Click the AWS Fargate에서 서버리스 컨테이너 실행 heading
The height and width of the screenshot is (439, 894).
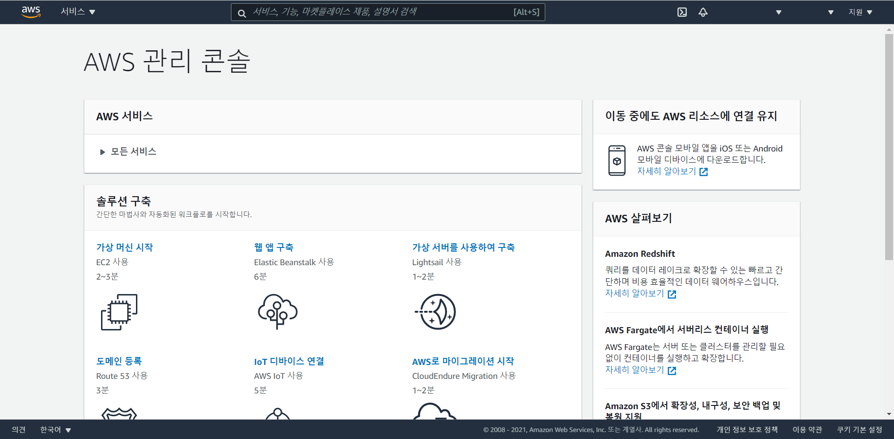click(687, 330)
